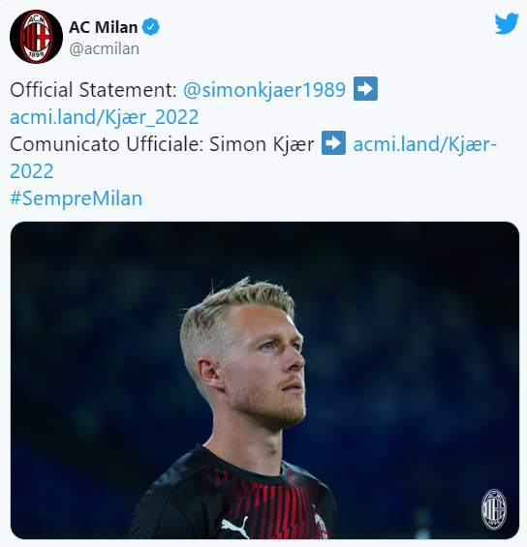The image size is (527, 547).
Task: Click the arrow emoji after @simonkjaer1989
Action: (365, 89)
